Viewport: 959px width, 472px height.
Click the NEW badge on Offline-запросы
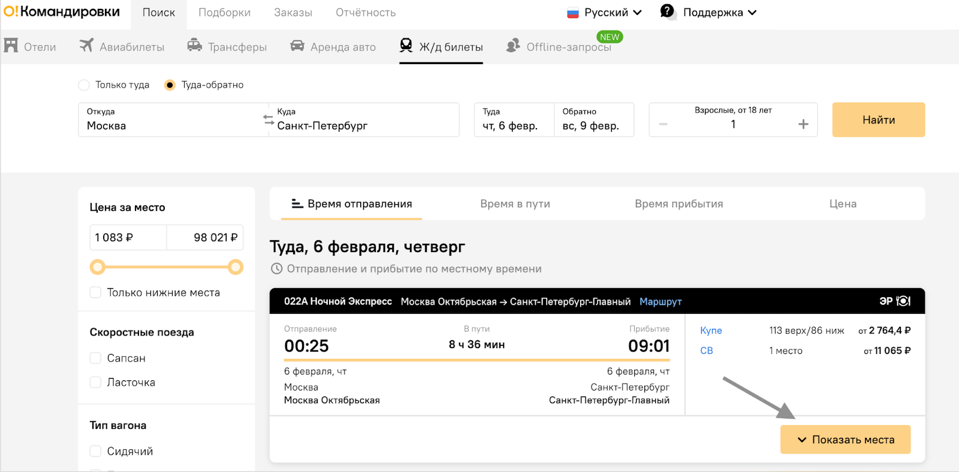(x=610, y=37)
